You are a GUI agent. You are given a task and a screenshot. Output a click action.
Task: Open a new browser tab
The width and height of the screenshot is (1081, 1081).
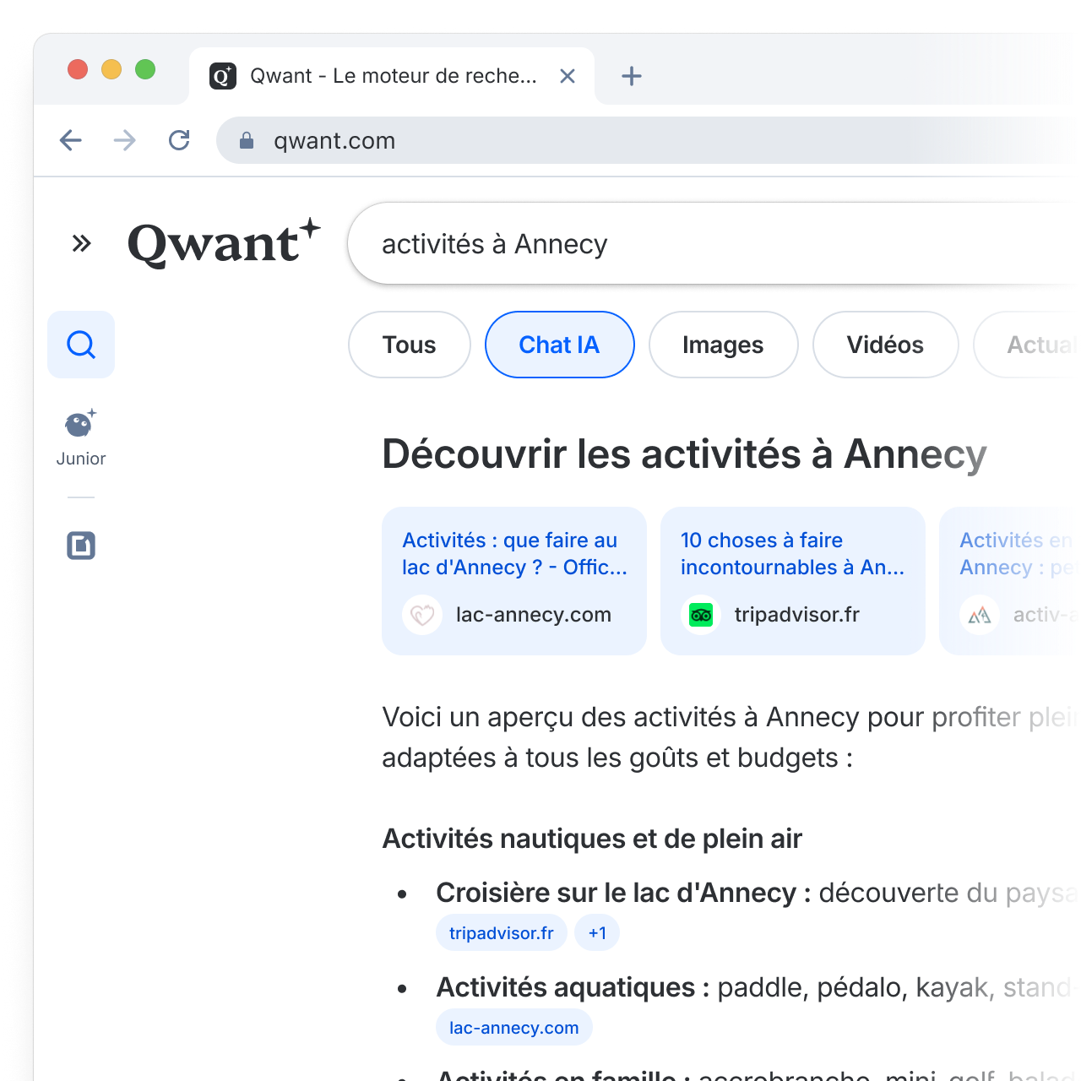[x=632, y=76]
